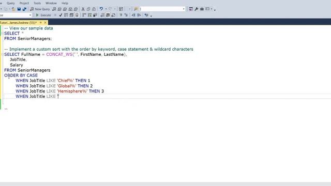This screenshot has width=331, height=186.
Task: Save the current query with the disk icon
Action: tap(19, 9)
